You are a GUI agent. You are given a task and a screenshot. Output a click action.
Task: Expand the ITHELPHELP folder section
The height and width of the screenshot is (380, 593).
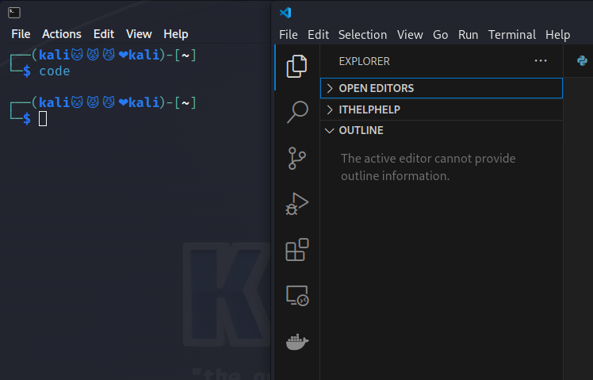click(442, 109)
